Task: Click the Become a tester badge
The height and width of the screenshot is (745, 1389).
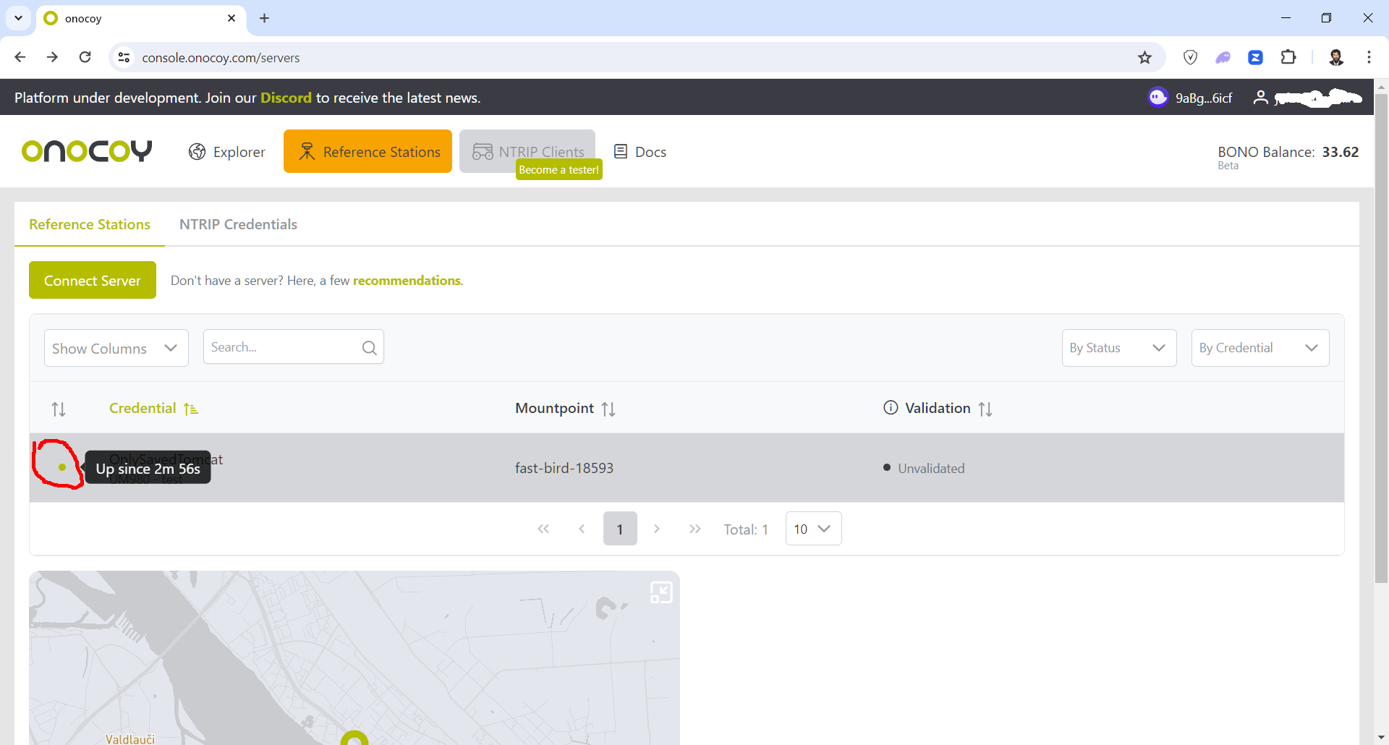Action: coord(559,170)
